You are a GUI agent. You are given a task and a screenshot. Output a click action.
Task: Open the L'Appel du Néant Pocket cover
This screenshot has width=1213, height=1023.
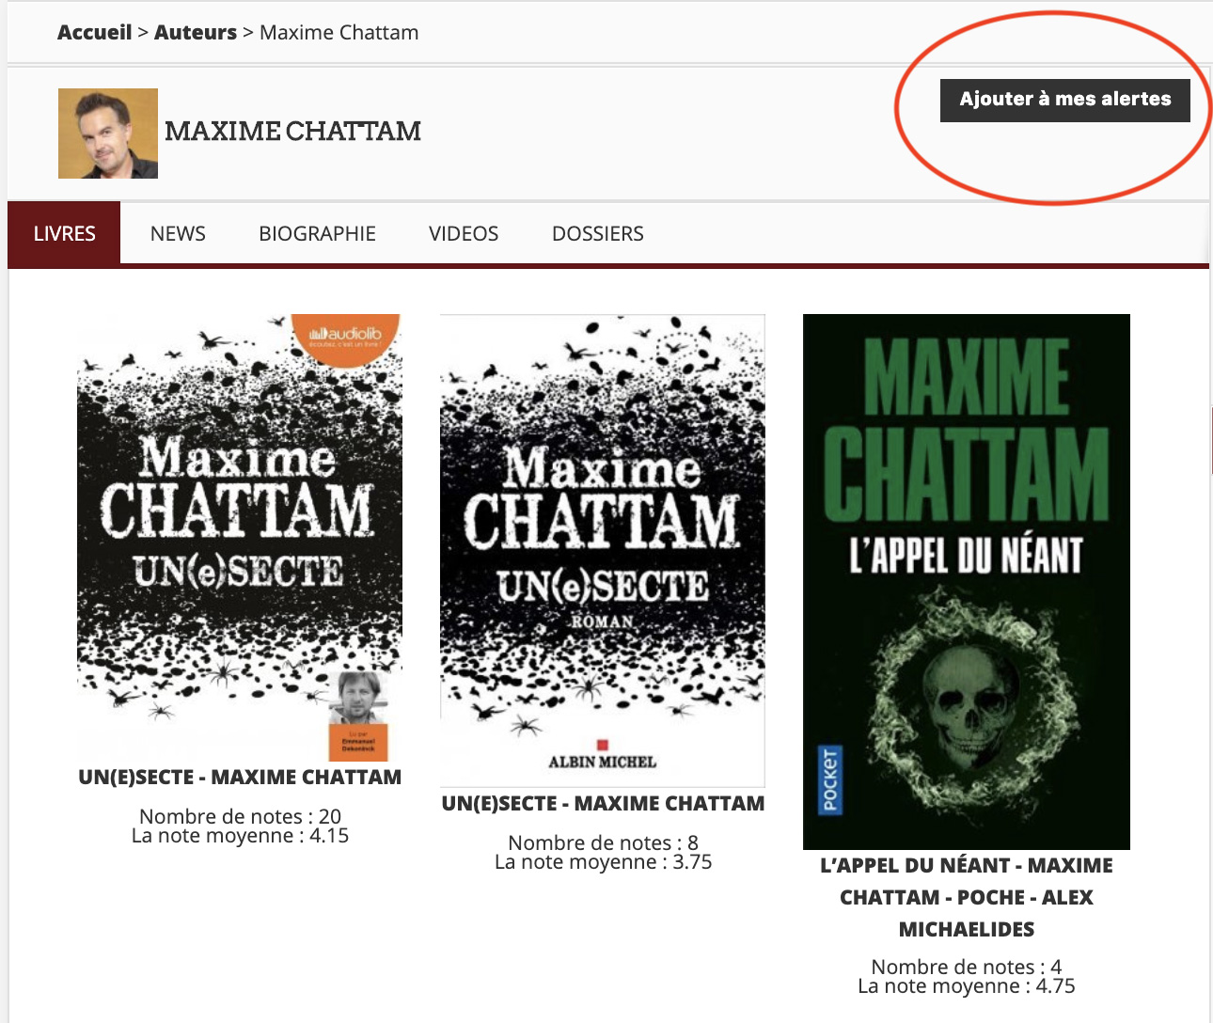coord(967,582)
